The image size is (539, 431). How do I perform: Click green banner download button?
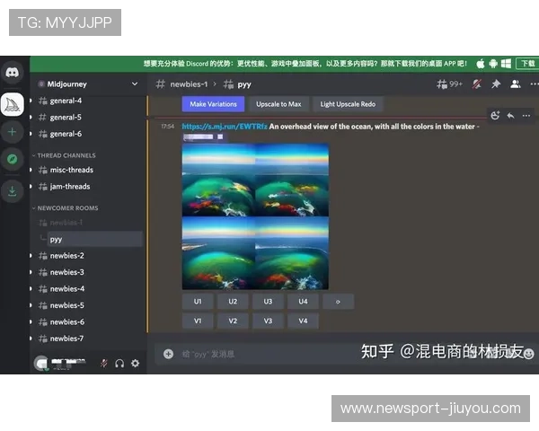pyautogui.click(x=527, y=64)
